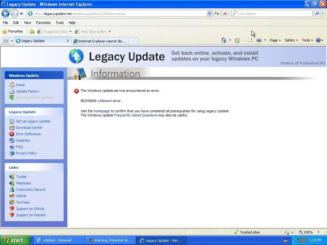Open the Feeds RSS icon
Screen dimensions: 327x245
click(237, 41)
